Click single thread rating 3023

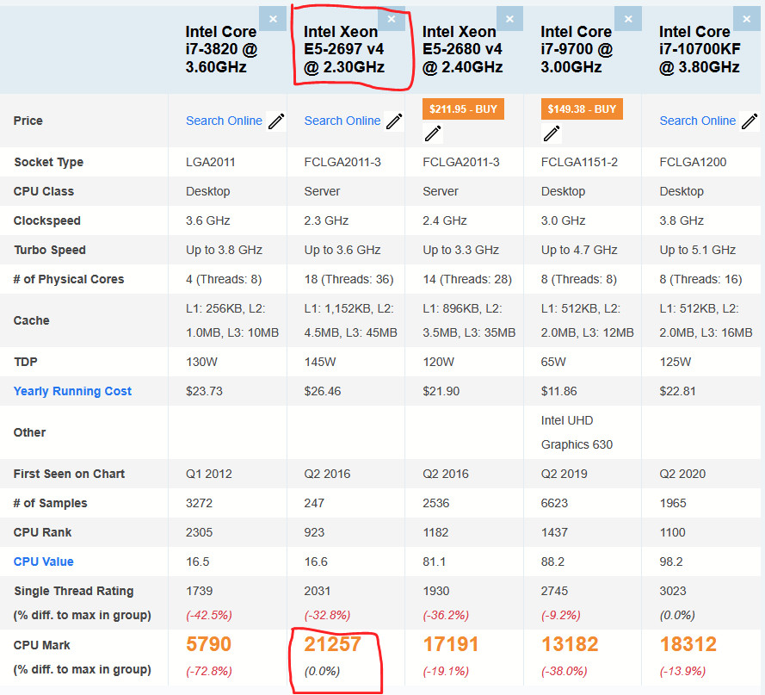coord(673,591)
